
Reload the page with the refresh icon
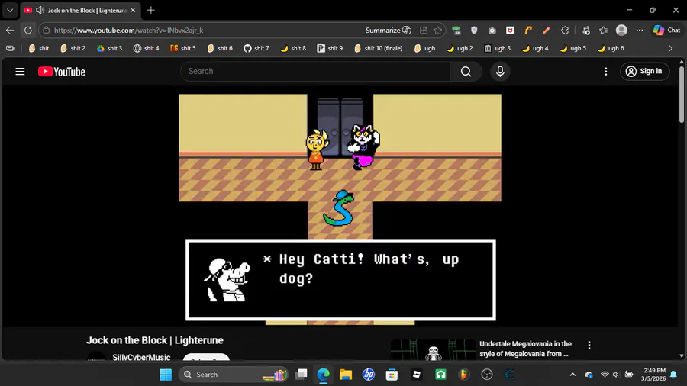point(28,31)
